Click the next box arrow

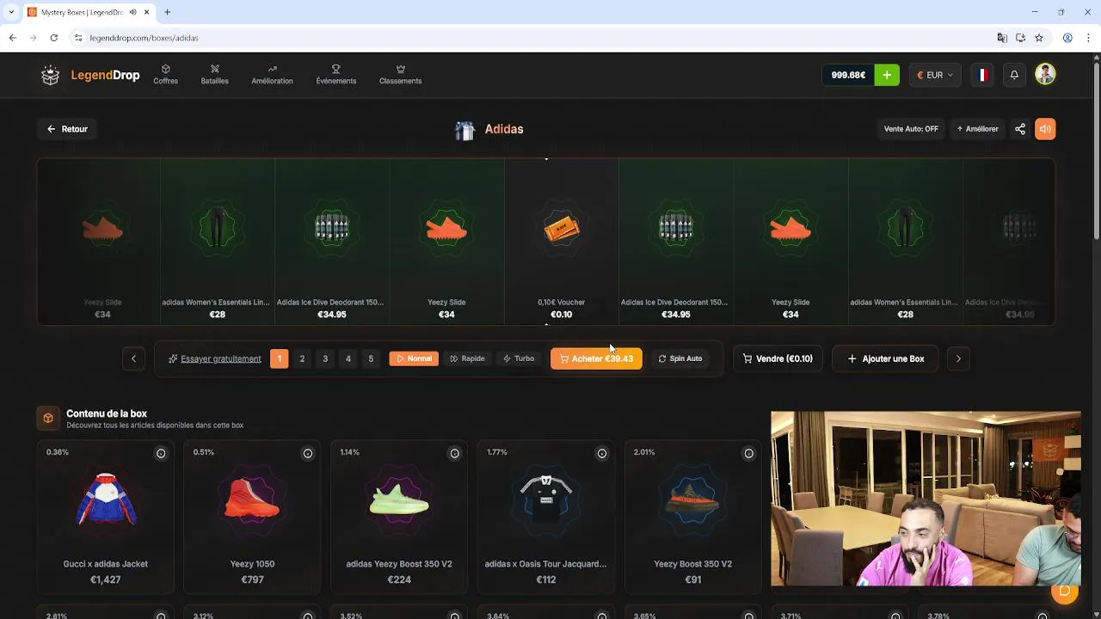coord(958,359)
